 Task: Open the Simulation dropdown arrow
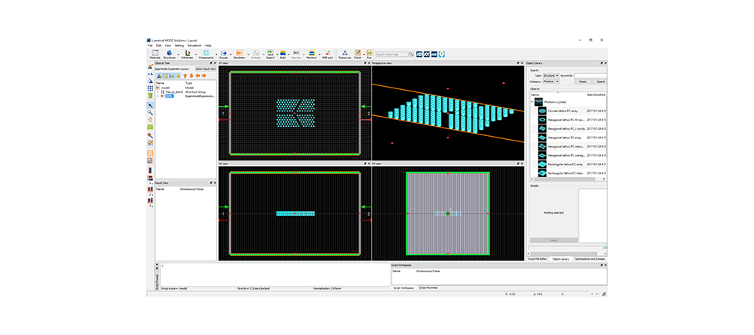(x=248, y=54)
